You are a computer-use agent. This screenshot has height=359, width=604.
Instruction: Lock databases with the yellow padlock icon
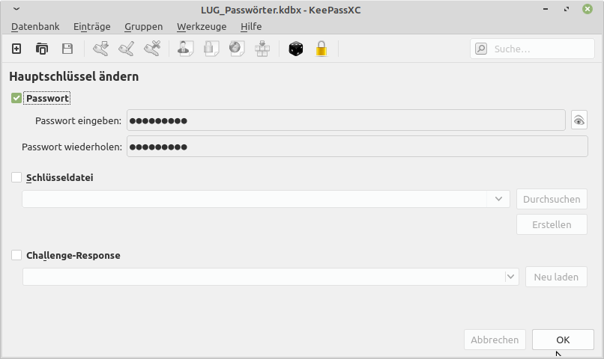pyautogui.click(x=321, y=49)
